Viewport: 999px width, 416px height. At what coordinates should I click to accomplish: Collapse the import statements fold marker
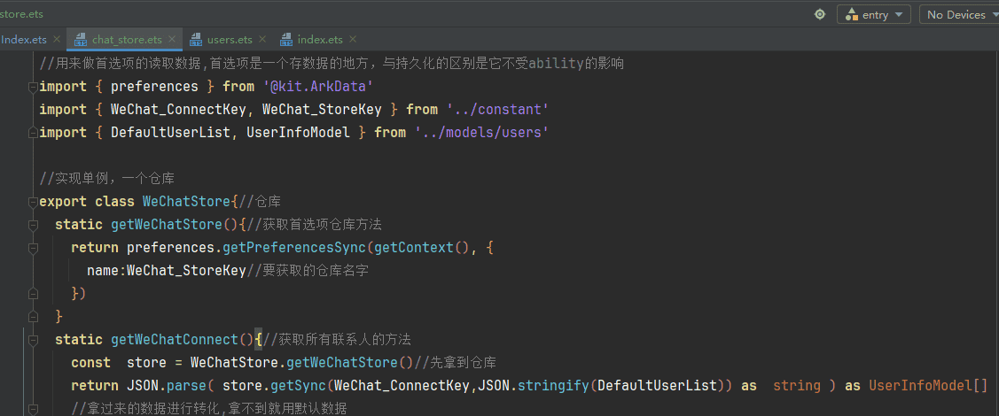click(33, 87)
